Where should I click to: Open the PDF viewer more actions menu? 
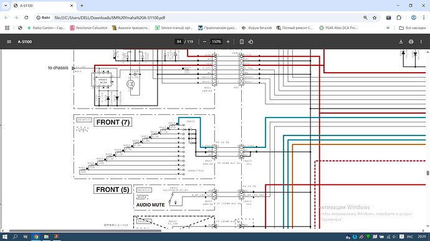point(421,42)
